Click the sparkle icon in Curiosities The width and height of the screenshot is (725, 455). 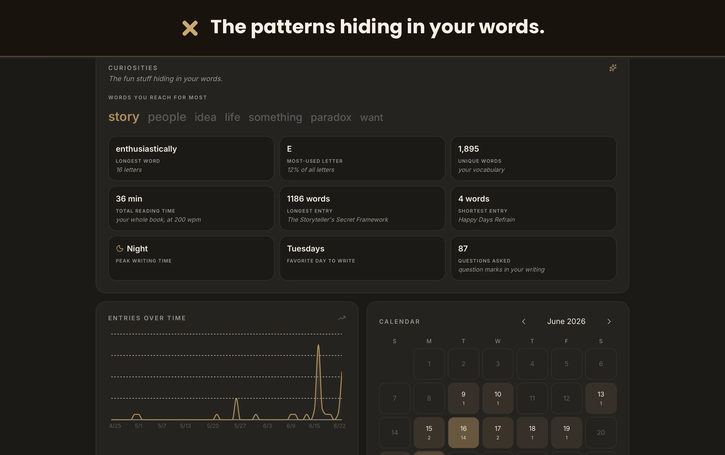pos(612,68)
